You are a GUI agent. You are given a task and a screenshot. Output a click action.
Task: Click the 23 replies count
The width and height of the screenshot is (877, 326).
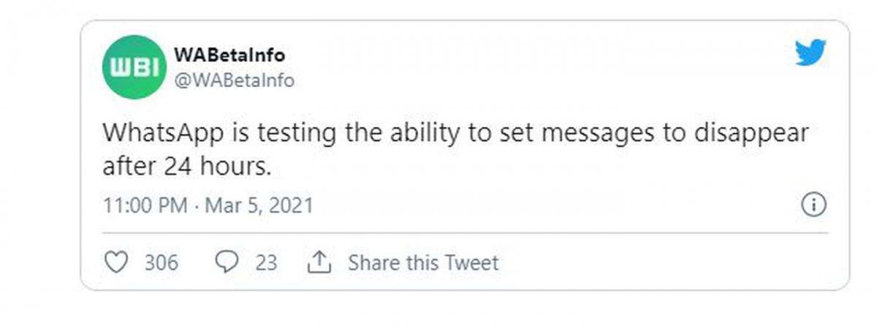pyautogui.click(x=266, y=262)
